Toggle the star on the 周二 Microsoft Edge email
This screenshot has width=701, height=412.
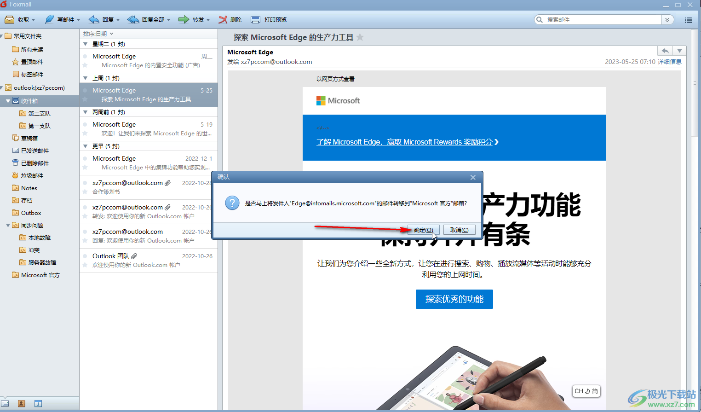(x=85, y=65)
